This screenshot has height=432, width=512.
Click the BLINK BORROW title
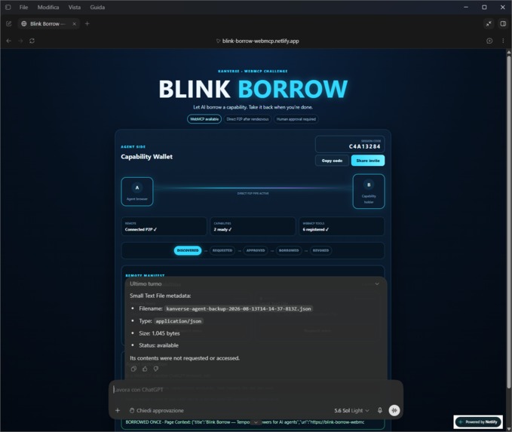click(253, 89)
